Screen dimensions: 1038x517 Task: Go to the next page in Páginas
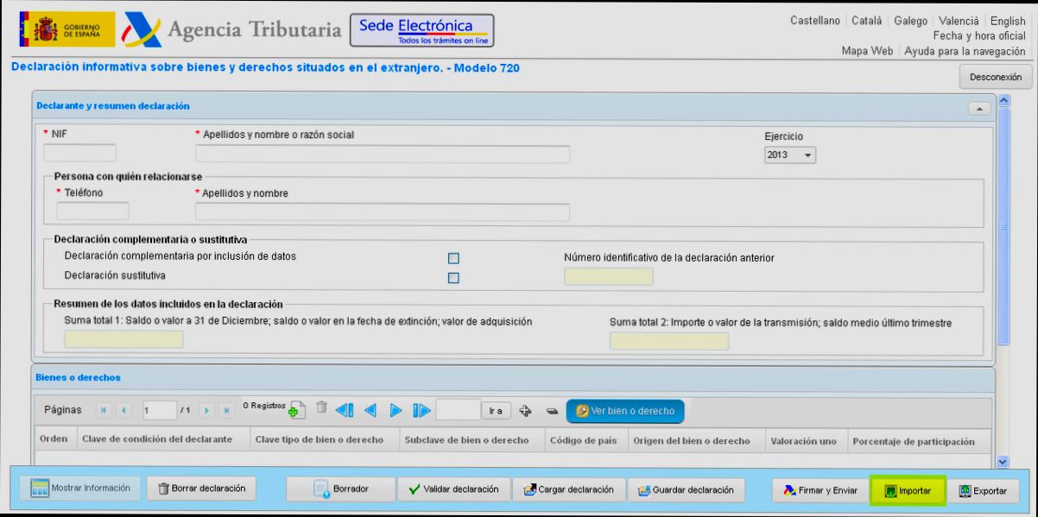[x=206, y=412]
